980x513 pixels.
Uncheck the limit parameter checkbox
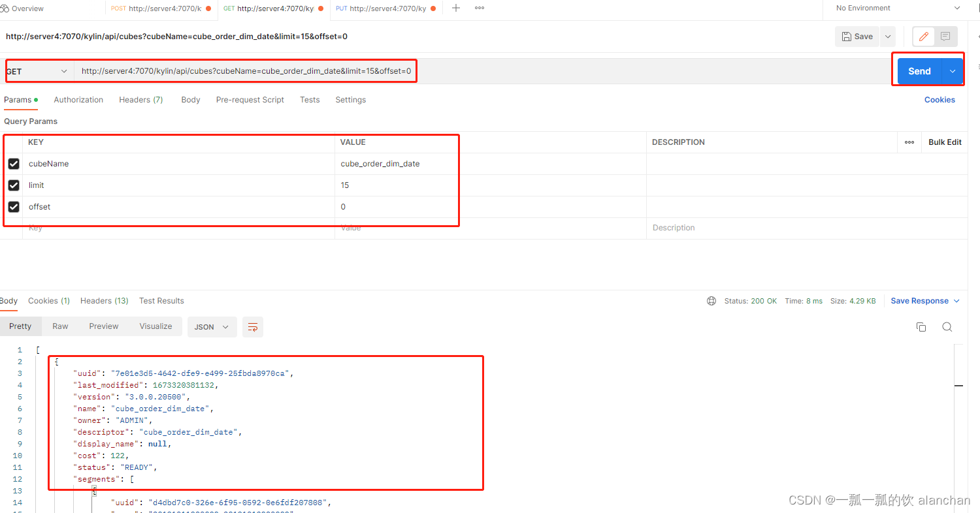tap(14, 185)
